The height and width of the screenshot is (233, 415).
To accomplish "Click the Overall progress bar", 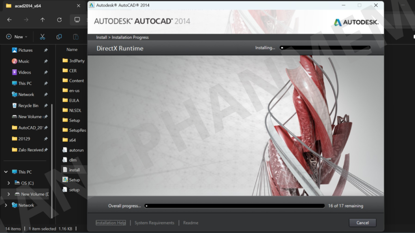I will tap(235, 206).
